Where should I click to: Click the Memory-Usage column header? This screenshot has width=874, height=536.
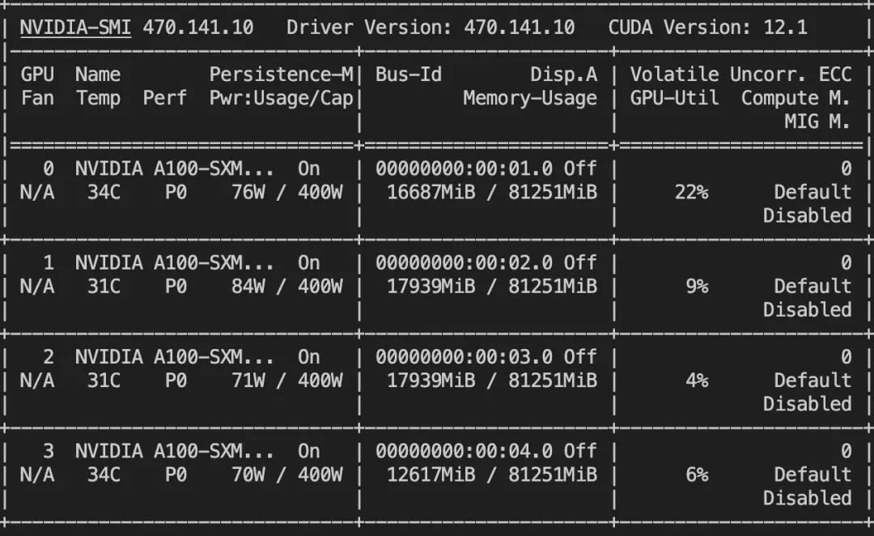530,99
